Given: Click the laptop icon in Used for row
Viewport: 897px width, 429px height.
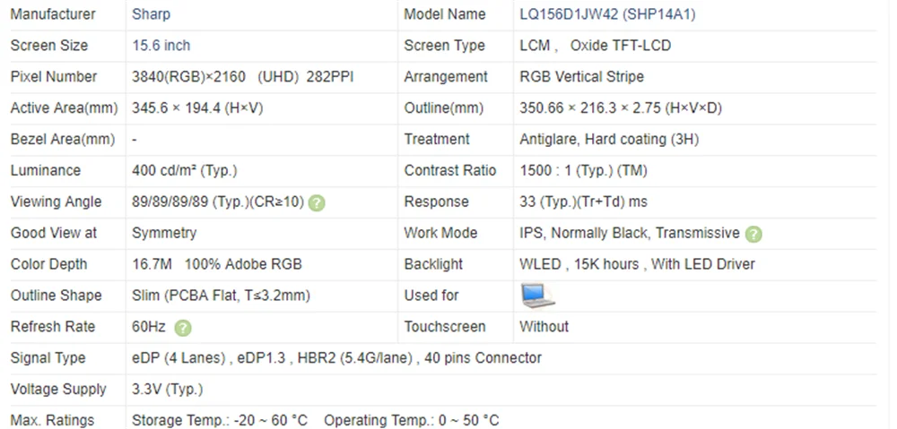Looking at the screenshot, I should [x=537, y=296].
